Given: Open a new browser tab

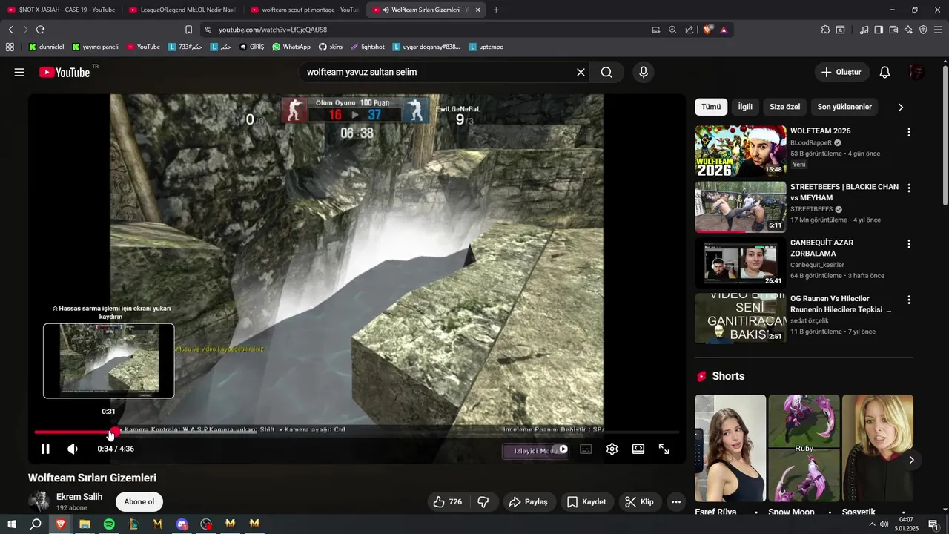Looking at the screenshot, I should [496, 10].
